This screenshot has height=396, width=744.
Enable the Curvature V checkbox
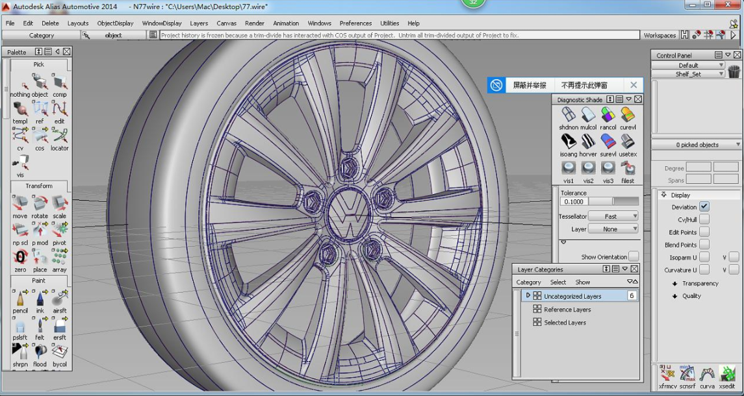tap(734, 270)
